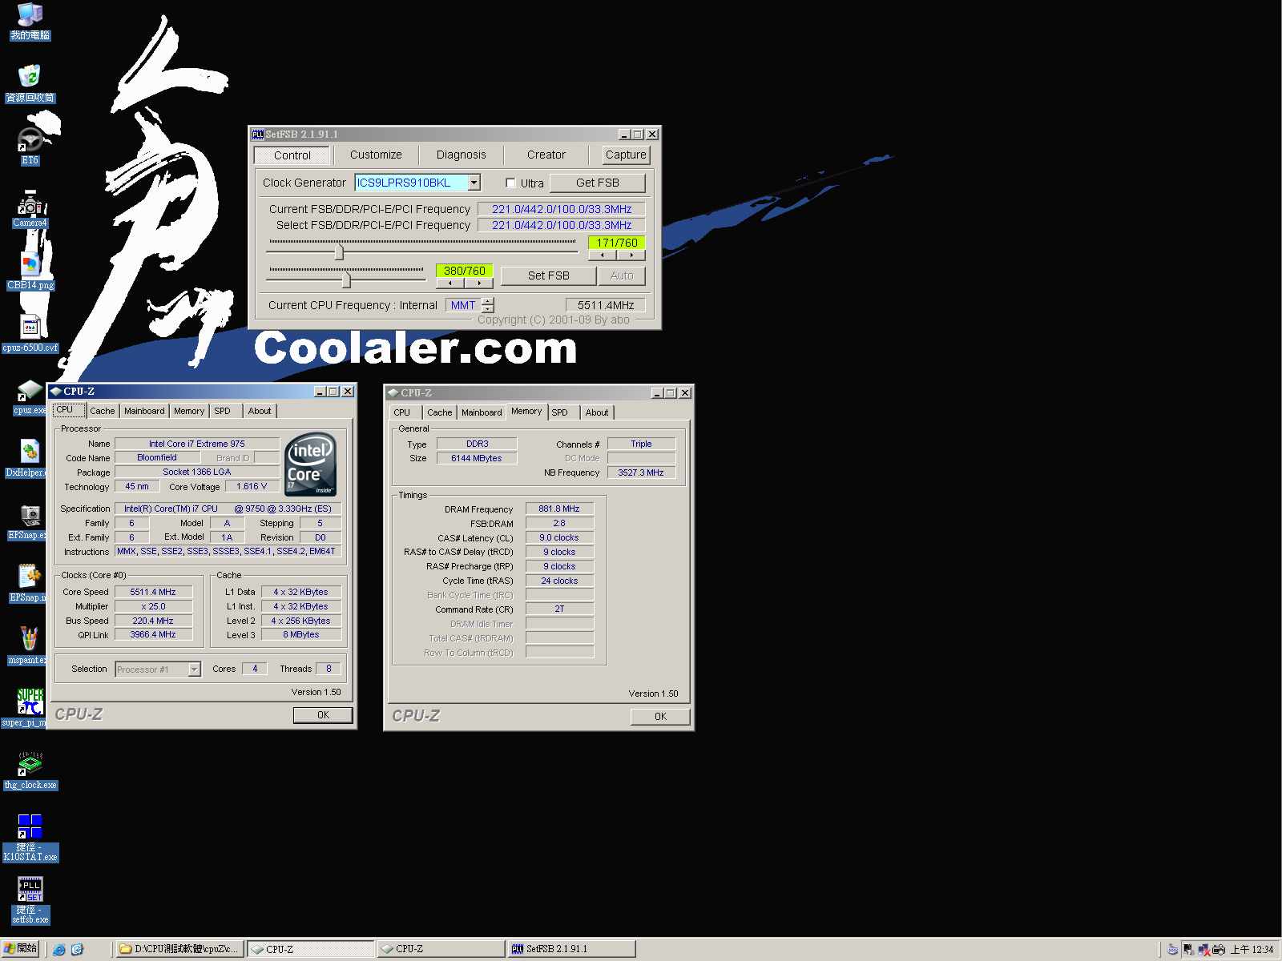Screen dimensions: 1282x961
Task: Launch the DxHelper desktop icon
Action: pyautogui.click(x=30, y=459)
